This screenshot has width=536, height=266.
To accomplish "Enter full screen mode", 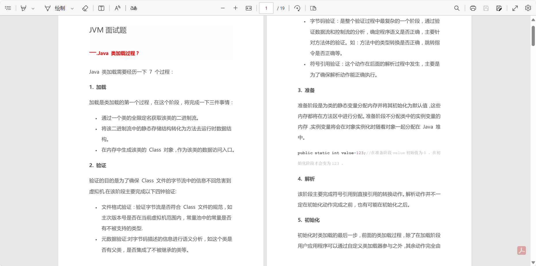I will [515, 8].
